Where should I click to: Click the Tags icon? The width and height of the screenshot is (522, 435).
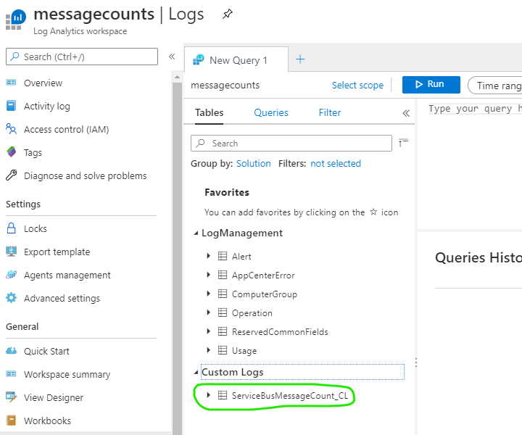click(x=11, y=152)
